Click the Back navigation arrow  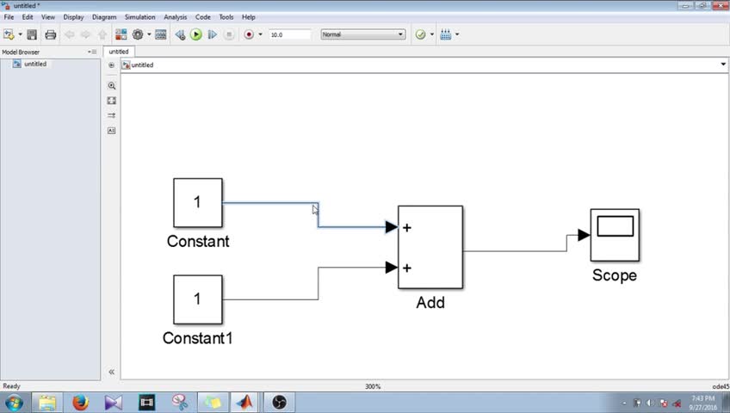[70, 34]
